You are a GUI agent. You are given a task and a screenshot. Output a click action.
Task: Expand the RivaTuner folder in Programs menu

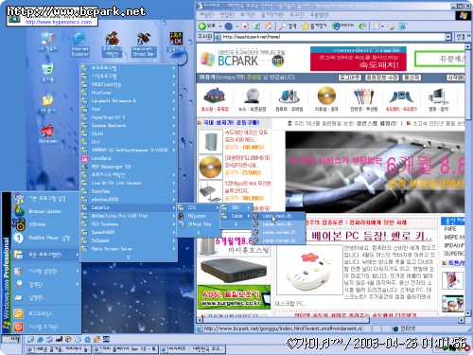(129, 93)
